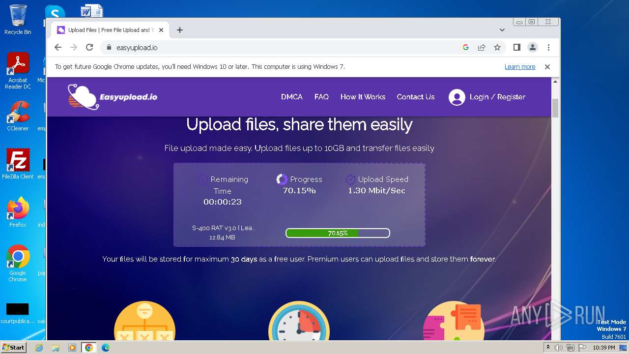Click the clock illustration
Image resolution: width=629 pixels, height=354 pixels.
pos(299,321)
